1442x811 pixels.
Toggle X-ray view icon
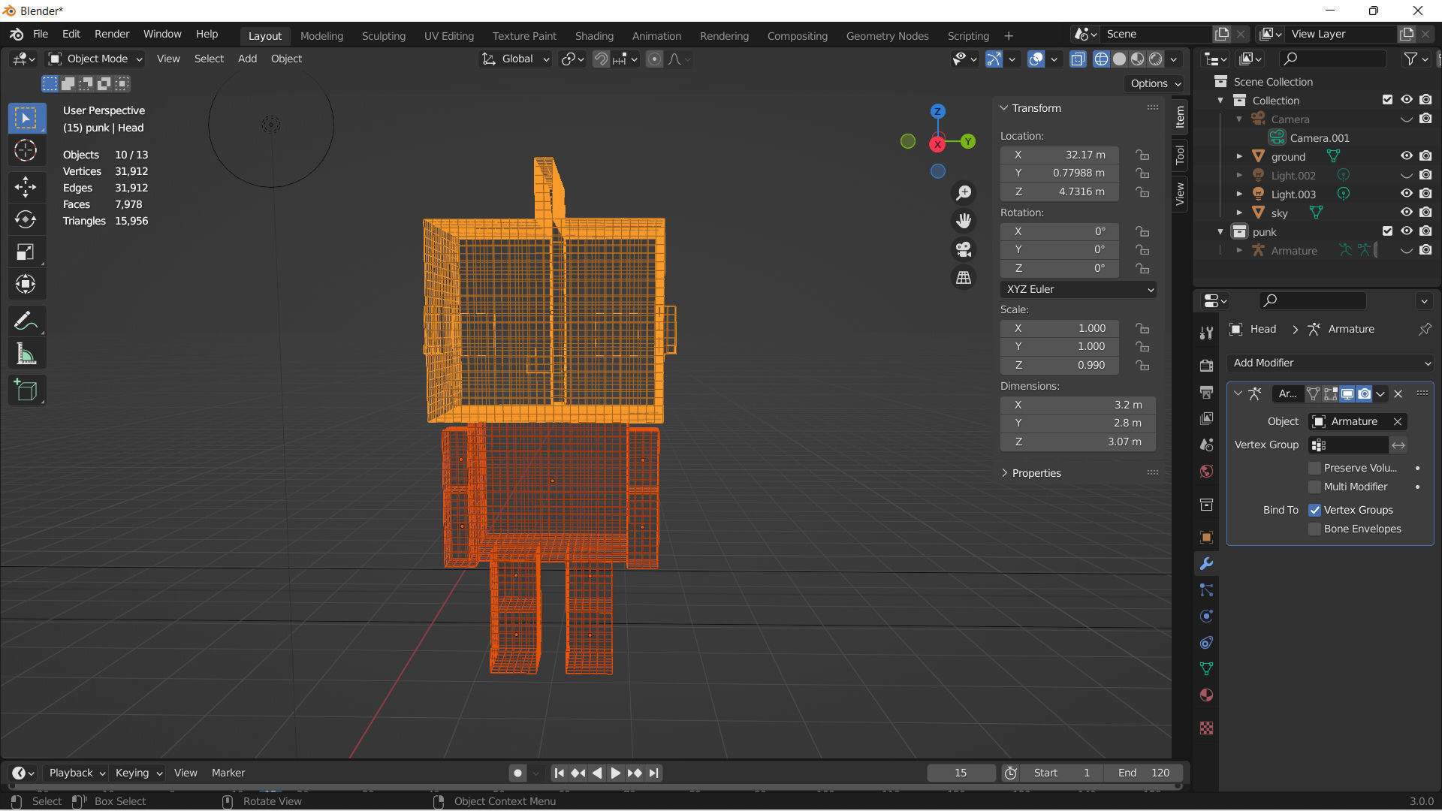[x=1078, y=59]
